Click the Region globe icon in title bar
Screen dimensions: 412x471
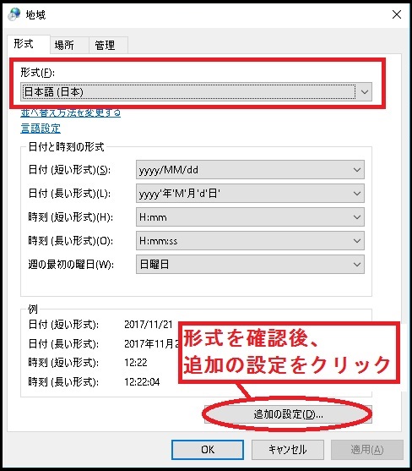point(14,14)
